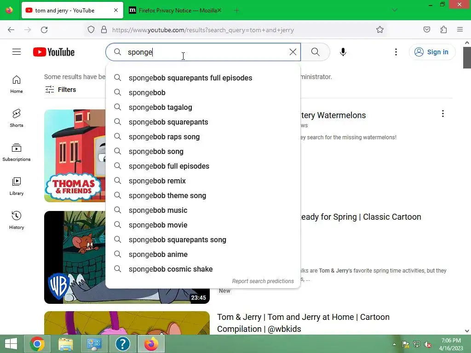471x353 pixels.
Task: Choose suggestion spongebob raps song
Action: pyautogui.click(x=203, y=137)
